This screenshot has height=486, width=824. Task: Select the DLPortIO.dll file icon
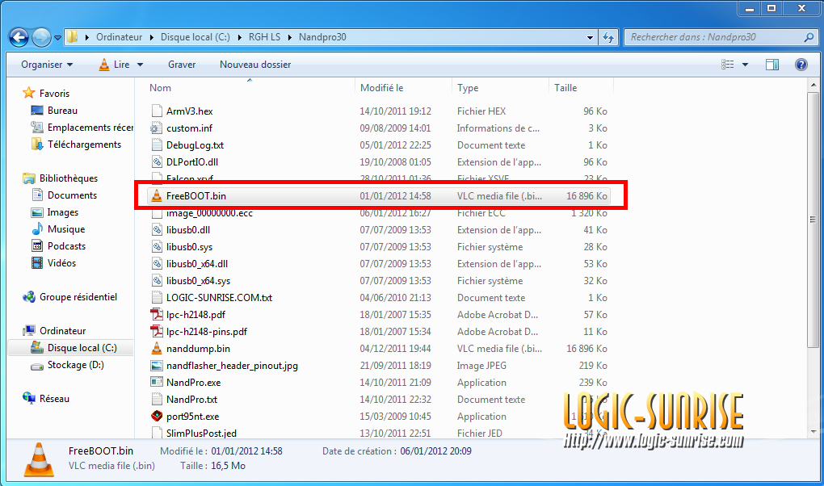coord(157,161)
